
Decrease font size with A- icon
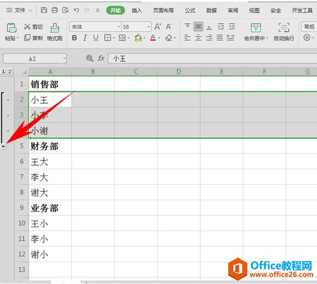coord(169,27)
